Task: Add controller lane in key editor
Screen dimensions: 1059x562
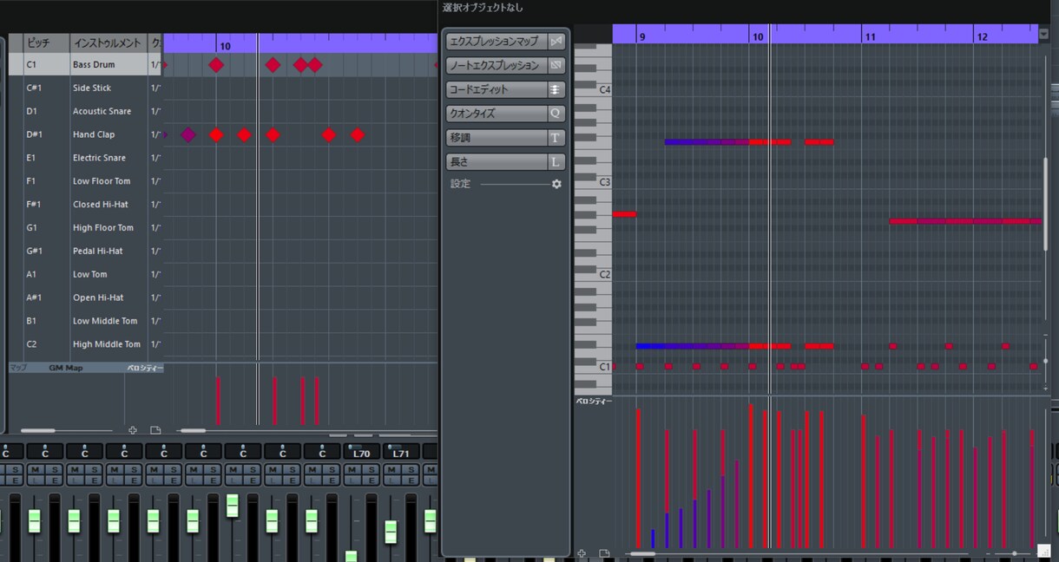Action: point(582,552)
